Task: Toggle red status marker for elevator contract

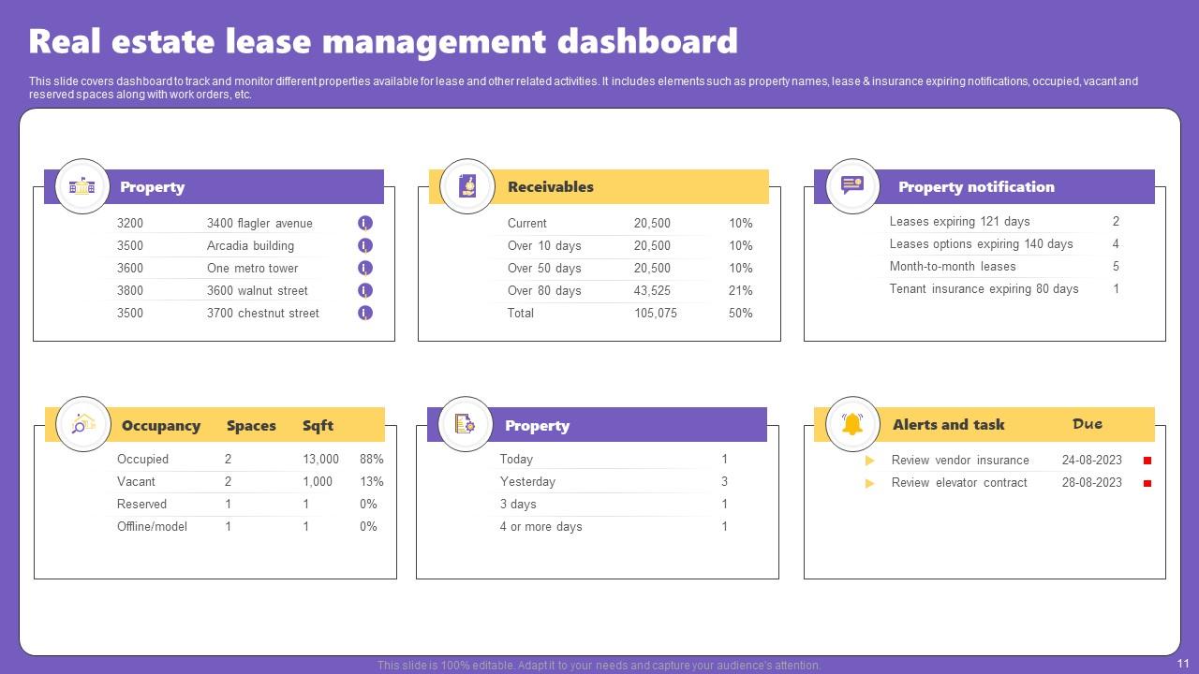Action: pyautogui.click(x=1147, y=483)
